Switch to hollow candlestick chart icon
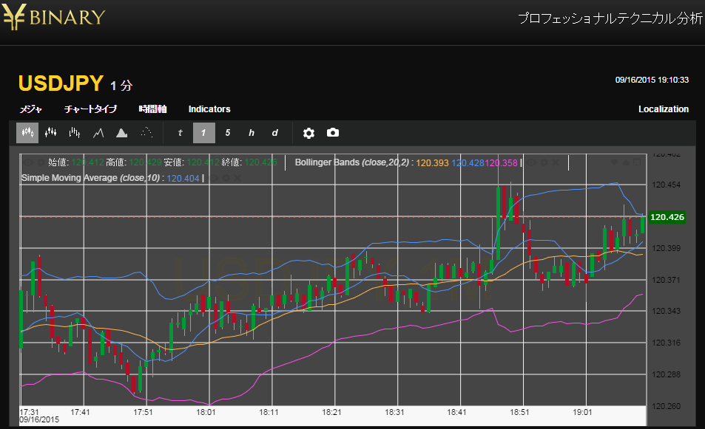The width and height of the screenshot is (705, 429). pyautogui.click(x=51, y=133)
